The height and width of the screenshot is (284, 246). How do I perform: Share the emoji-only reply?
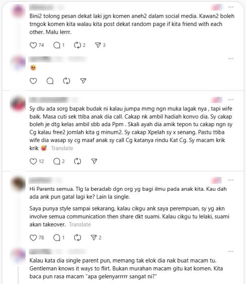pyautogui.click(x=83, y=81)
